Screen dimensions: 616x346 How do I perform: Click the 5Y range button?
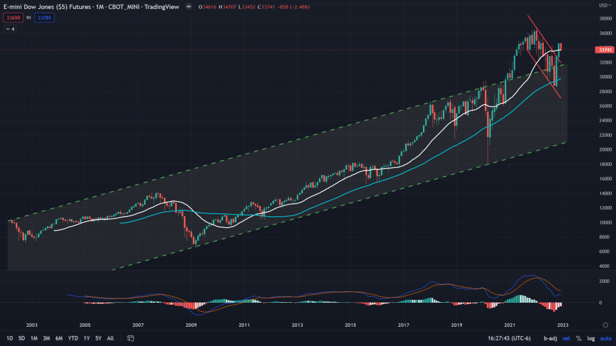(97, 338)
